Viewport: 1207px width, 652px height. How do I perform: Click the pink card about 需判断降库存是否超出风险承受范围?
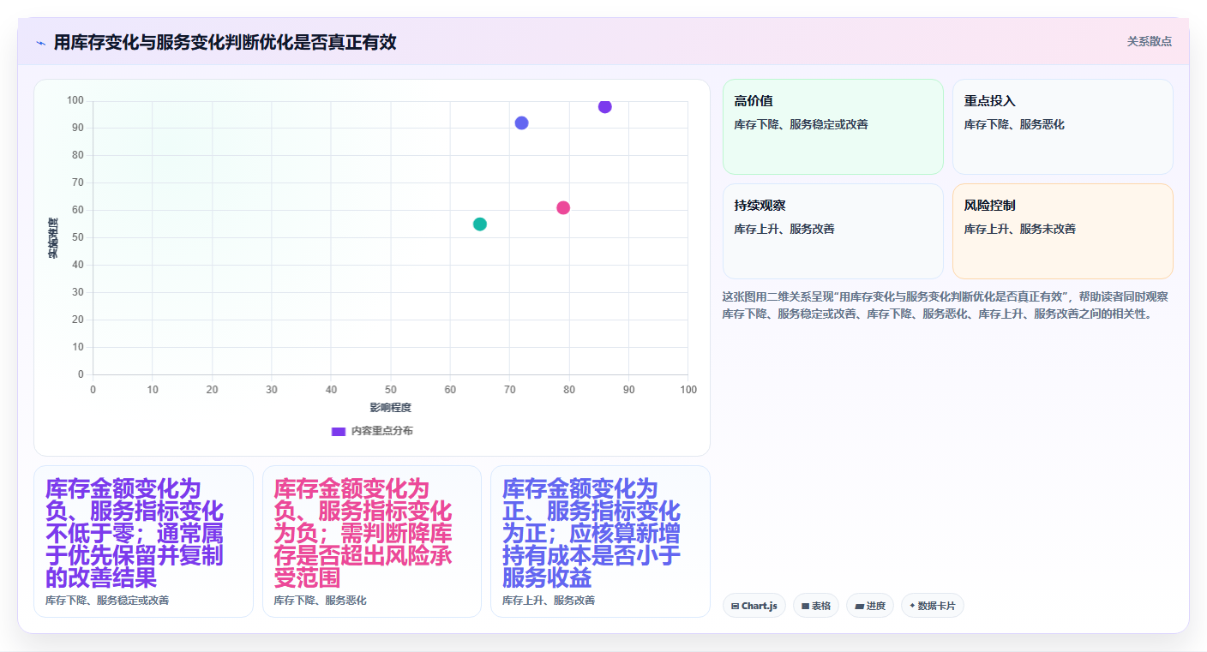pos(372,541)
